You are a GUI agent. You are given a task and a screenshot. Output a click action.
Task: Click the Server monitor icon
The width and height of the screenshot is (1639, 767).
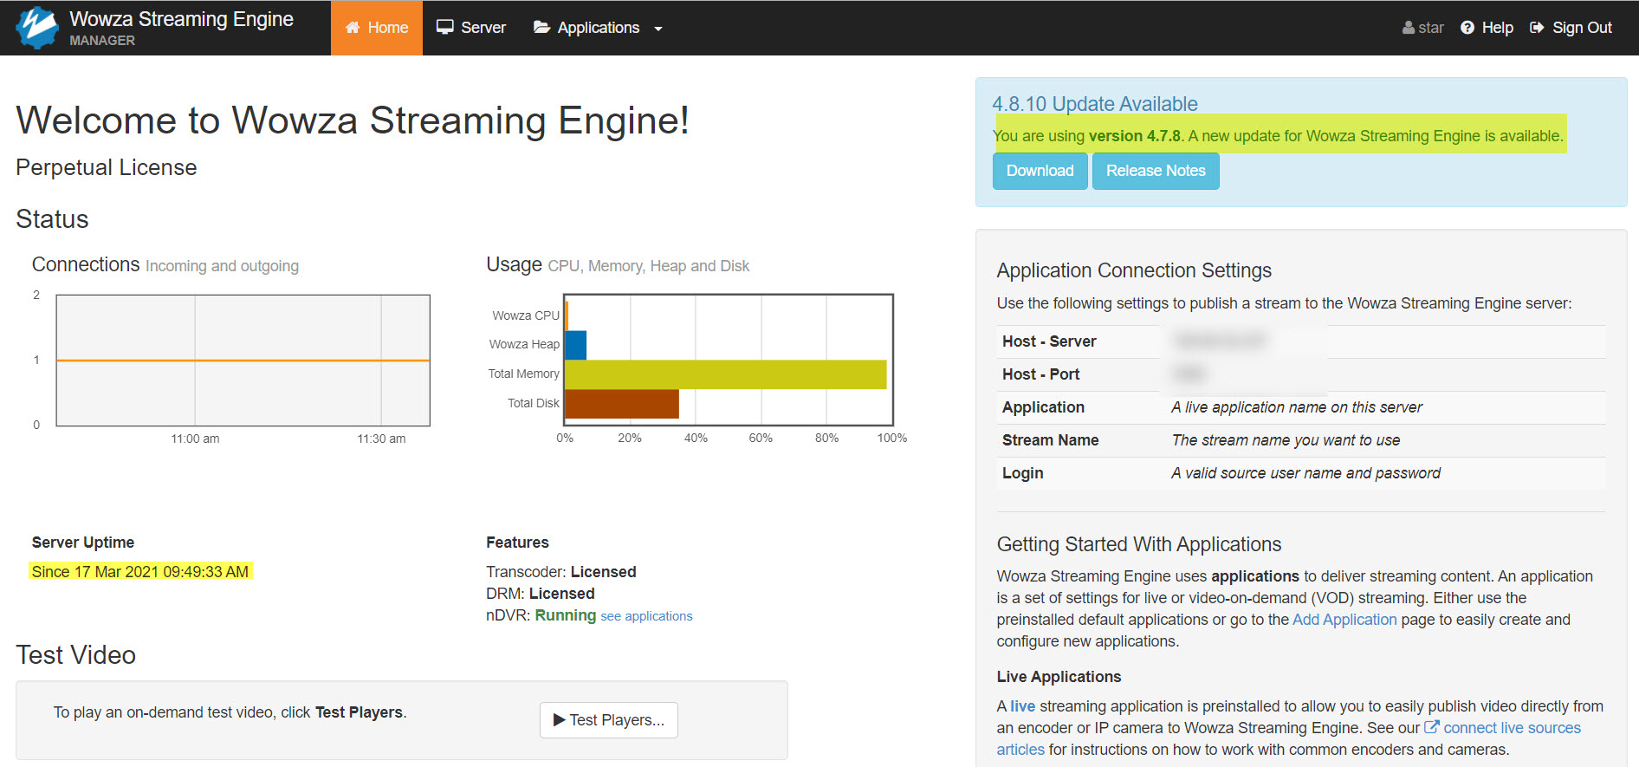(445, 28)
